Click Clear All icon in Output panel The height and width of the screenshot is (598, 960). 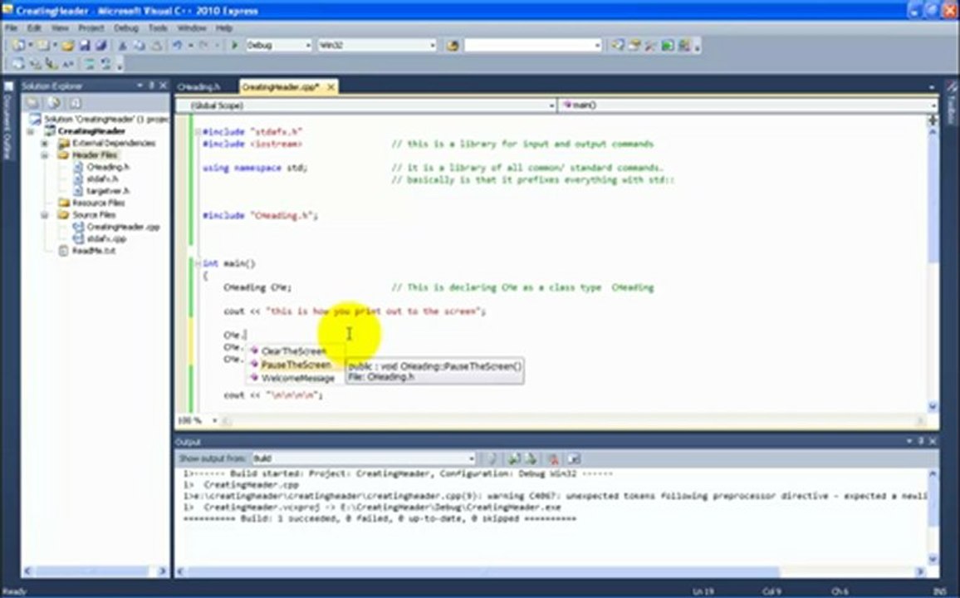[553, 458]
